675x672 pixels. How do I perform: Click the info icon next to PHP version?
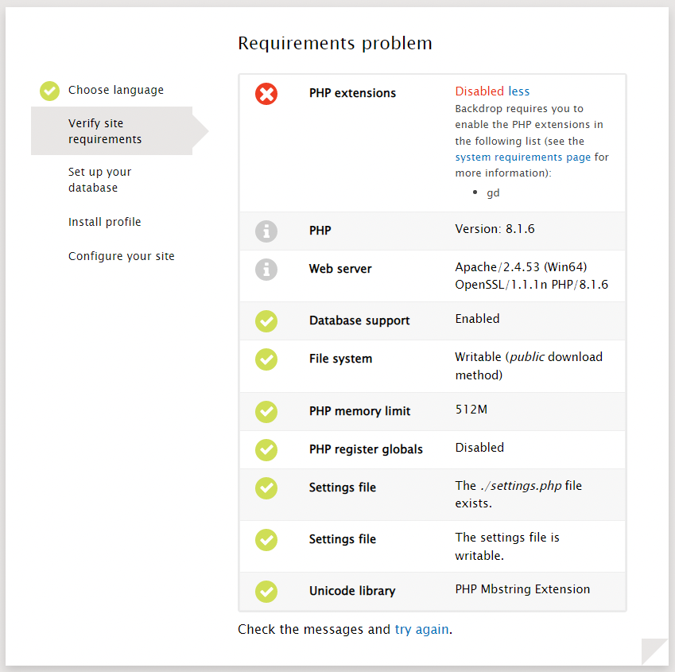266,231
